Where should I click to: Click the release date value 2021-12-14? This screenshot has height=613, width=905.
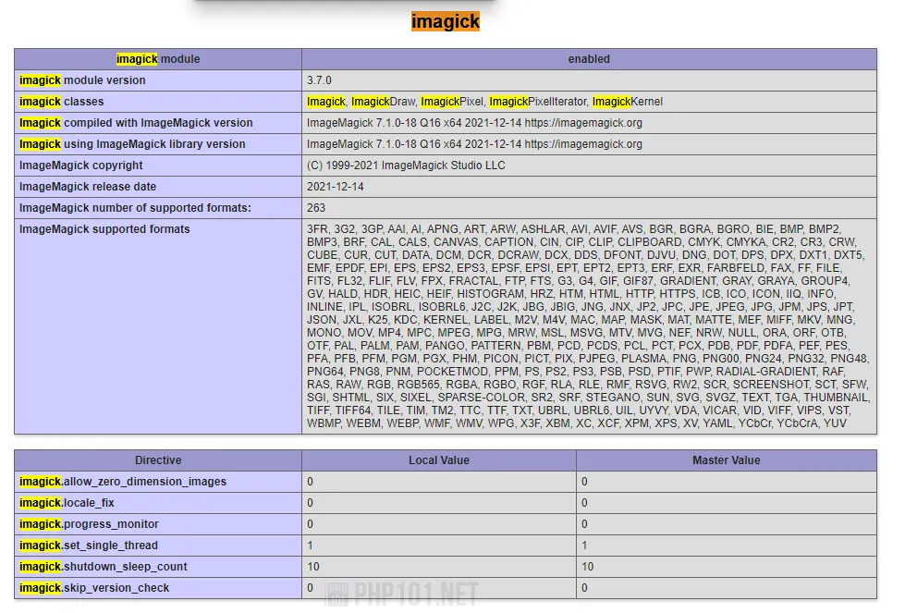click(336, 187)
